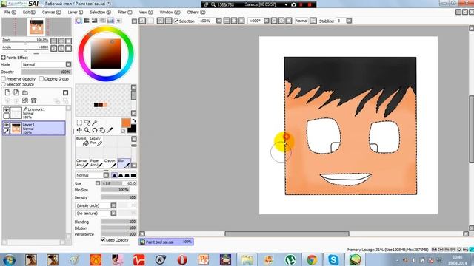The height and width of the screenshot is (266, 474).
Task: Create a new linework layer
Action: coord(16,92)
